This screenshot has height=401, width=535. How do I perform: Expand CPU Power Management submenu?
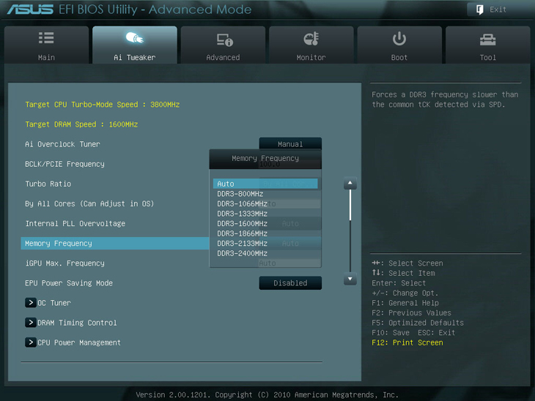31,342
